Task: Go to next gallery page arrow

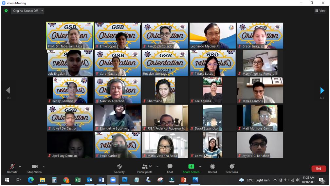Action: point(322,90)
